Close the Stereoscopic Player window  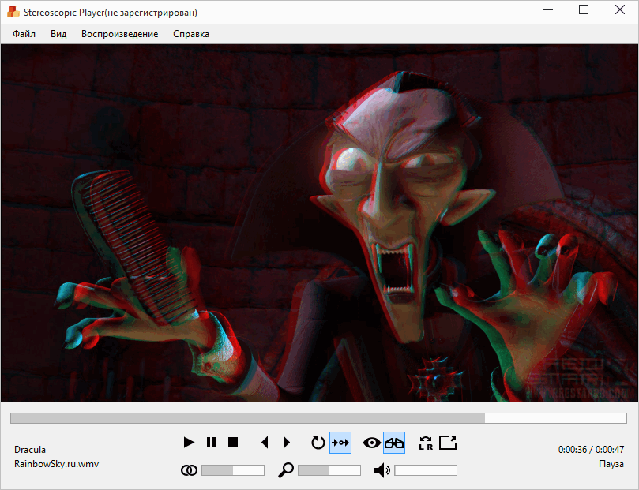pos(620,9)
